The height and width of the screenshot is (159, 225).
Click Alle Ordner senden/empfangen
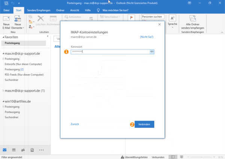tap(193, 22)
